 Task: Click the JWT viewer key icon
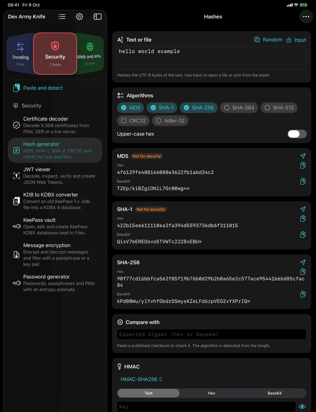click(16, 176)
